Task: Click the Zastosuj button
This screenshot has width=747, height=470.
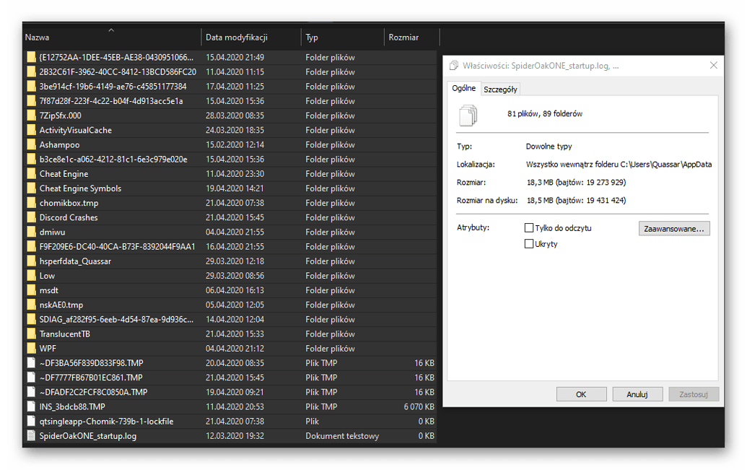Action: [x=694, y=393]
